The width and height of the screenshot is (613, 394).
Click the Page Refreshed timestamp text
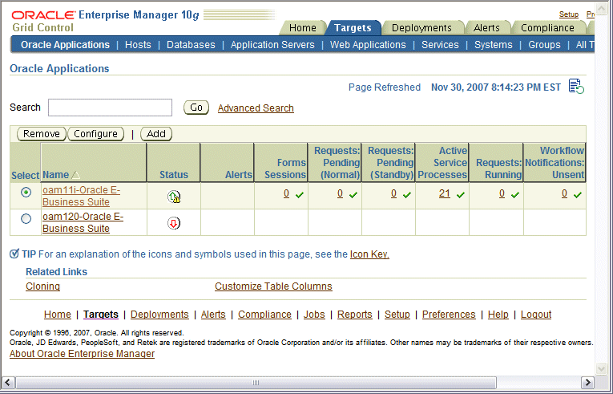click(x=496, y=87)
